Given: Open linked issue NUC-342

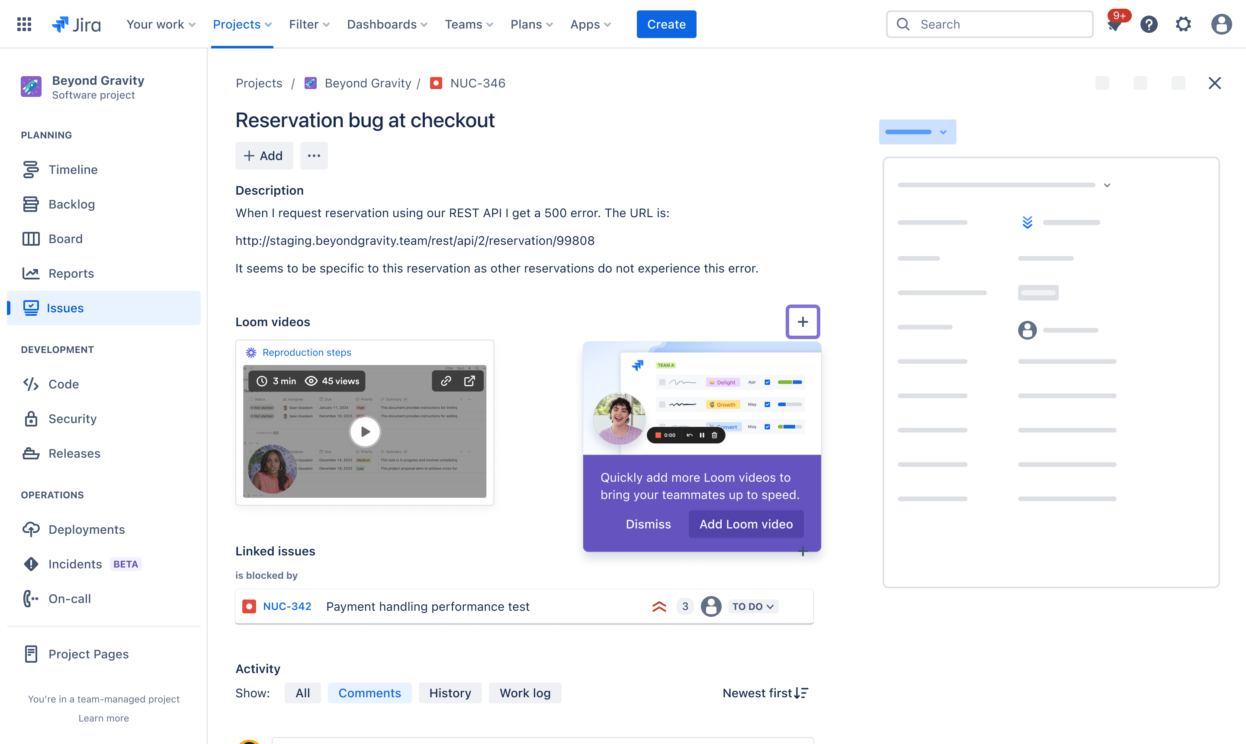Looking at the screenshot, I should [x=287, y=606].
